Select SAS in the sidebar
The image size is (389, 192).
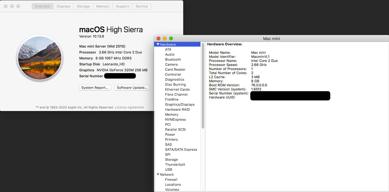tap(169, 144)
